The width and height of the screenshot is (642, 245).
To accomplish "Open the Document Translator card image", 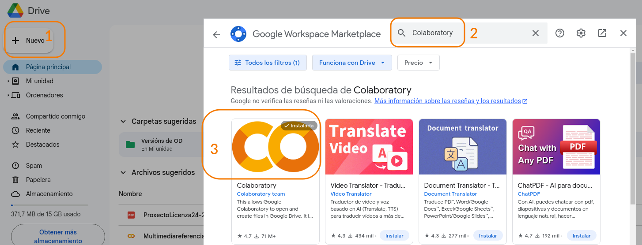I will [463, 147].
